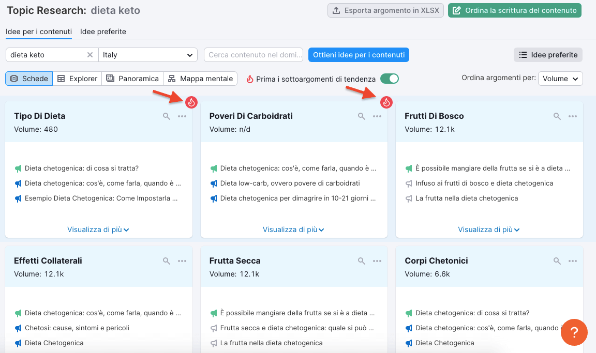Click the trending flame badge above Tipo Di Dieta

tap(191, 102)
